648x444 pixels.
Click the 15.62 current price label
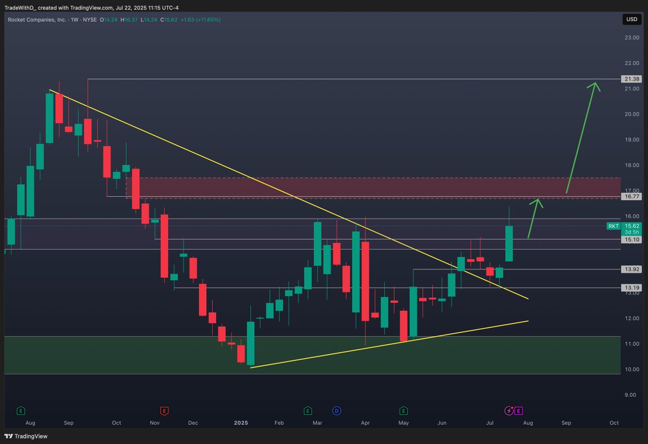click(631, 226)
